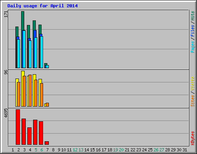This screenshot has height=154, width=197.
Task: Click the '96' visits axis maximum label
Action: coord(6,72)
